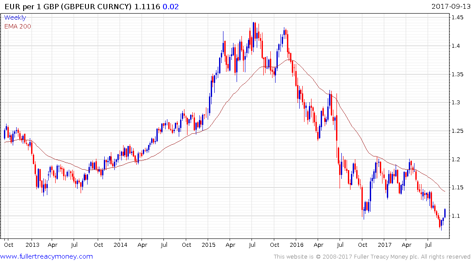Click the first 'Oct' label on time axis
This screenshot has width=471, height=263.
tap(9, 245)
